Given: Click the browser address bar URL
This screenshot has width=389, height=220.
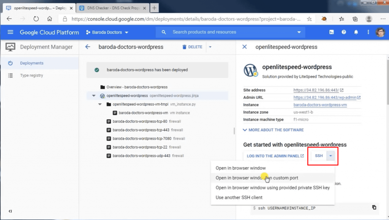Looking at the screenshot, I should 186,19.
